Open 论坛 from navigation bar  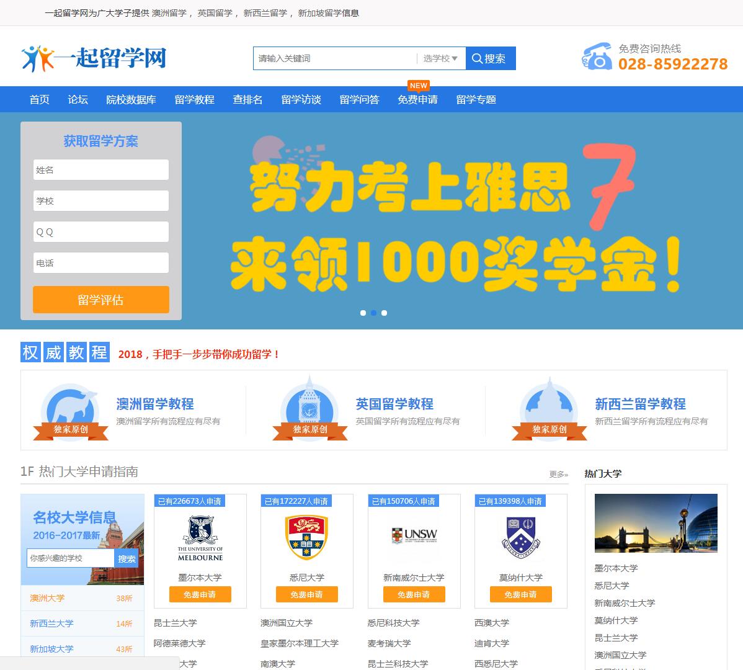(78, 99)
